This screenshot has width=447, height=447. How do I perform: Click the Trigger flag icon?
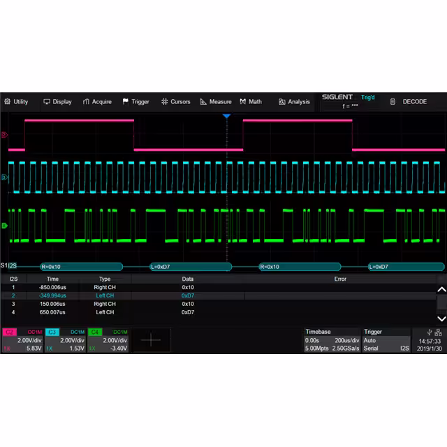click(126, 102)
